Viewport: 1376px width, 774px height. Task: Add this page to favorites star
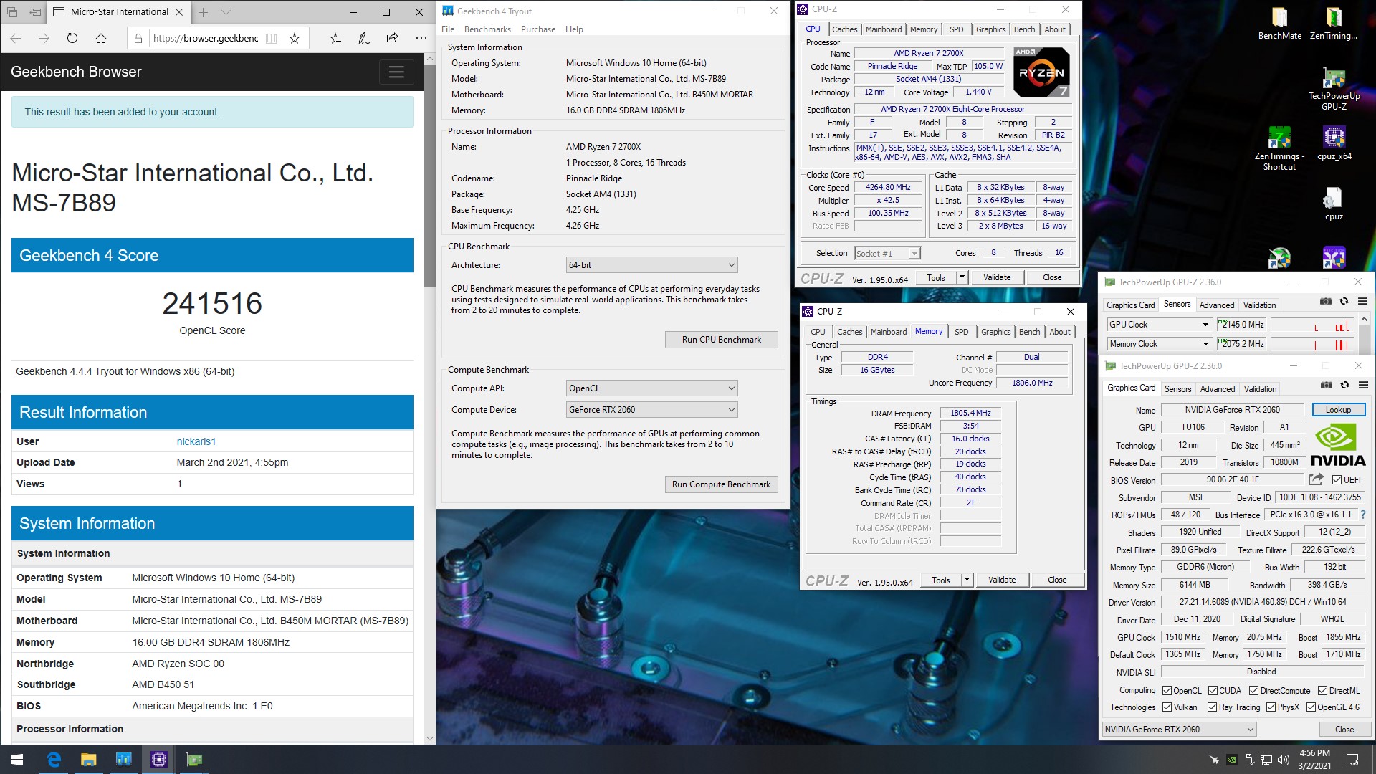point(294,38)
